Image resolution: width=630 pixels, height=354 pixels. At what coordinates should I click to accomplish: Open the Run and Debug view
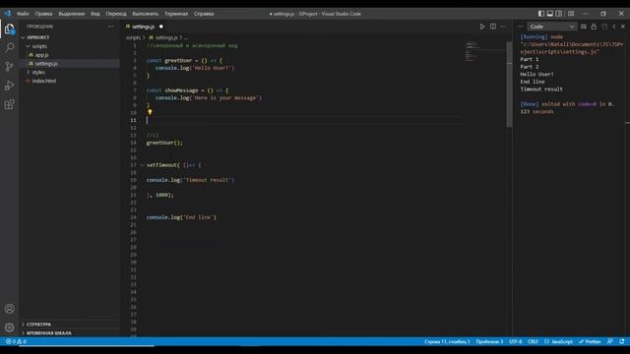[x=9, y=86]
